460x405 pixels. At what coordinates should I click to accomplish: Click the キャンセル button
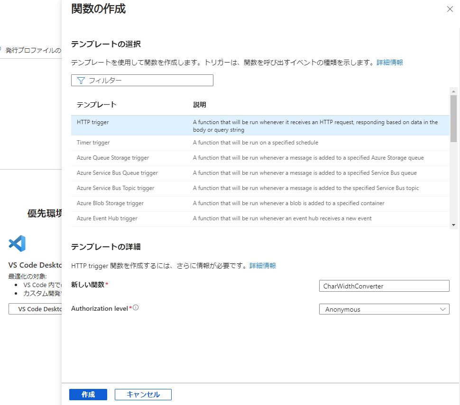[143, 395]
